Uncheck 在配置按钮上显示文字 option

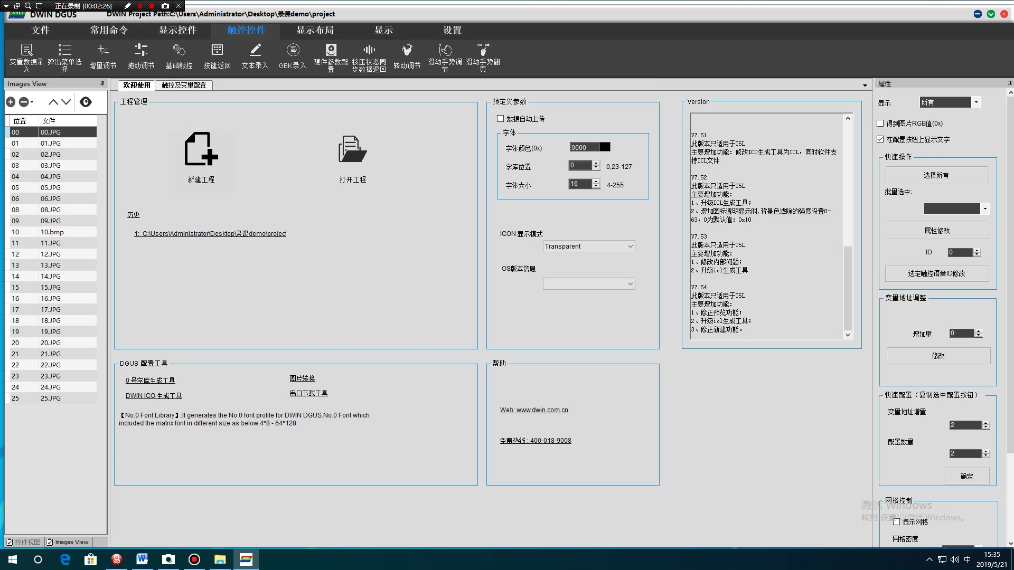[x=880, y=139]
